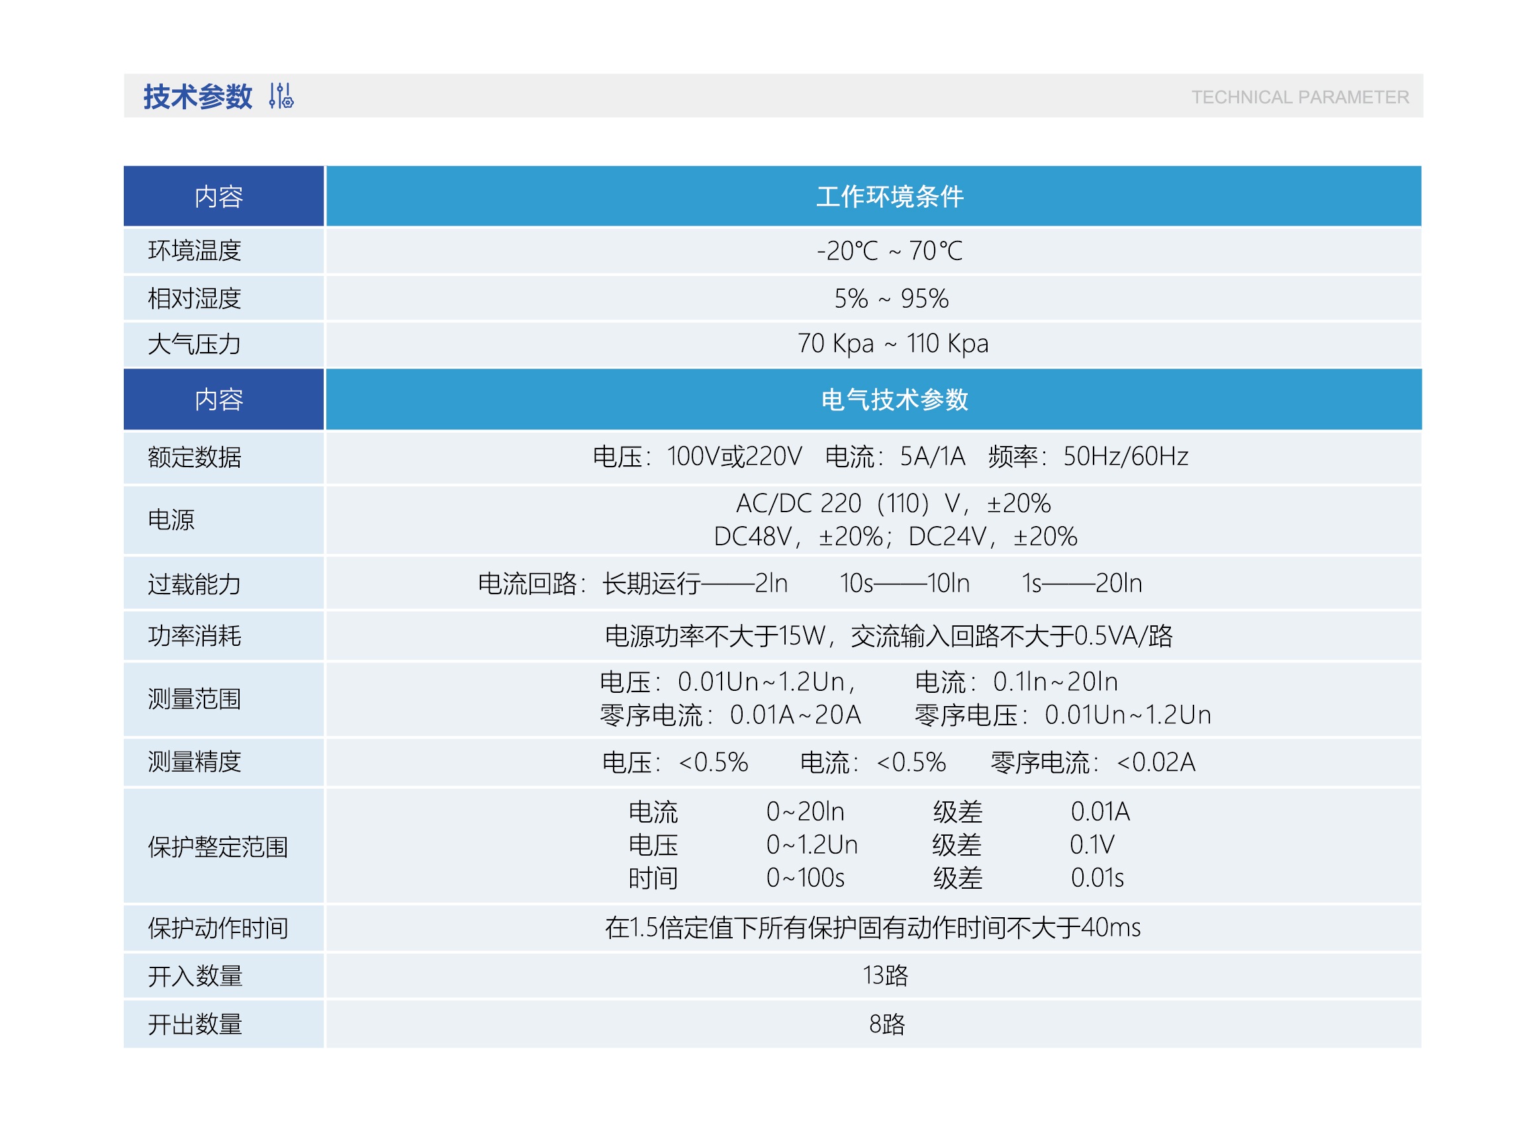Screen dimensions: 1533x1121
Task: Click the sliders settings icon beside 技术参数
Action: click(280, 96)
